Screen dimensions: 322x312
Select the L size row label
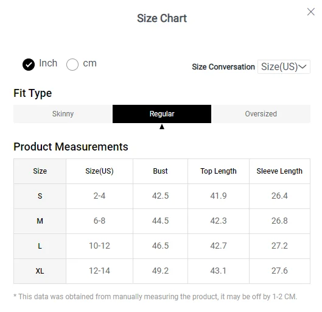click(40, 246)
